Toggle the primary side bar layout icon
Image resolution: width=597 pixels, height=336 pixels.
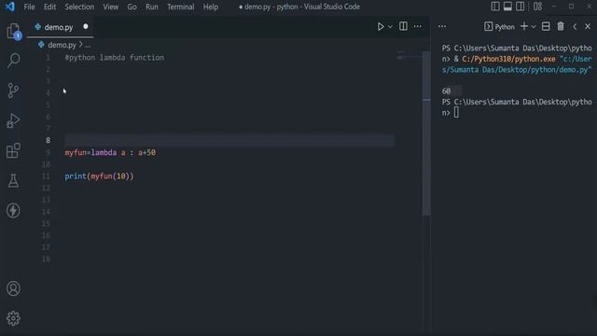point(495,7)
